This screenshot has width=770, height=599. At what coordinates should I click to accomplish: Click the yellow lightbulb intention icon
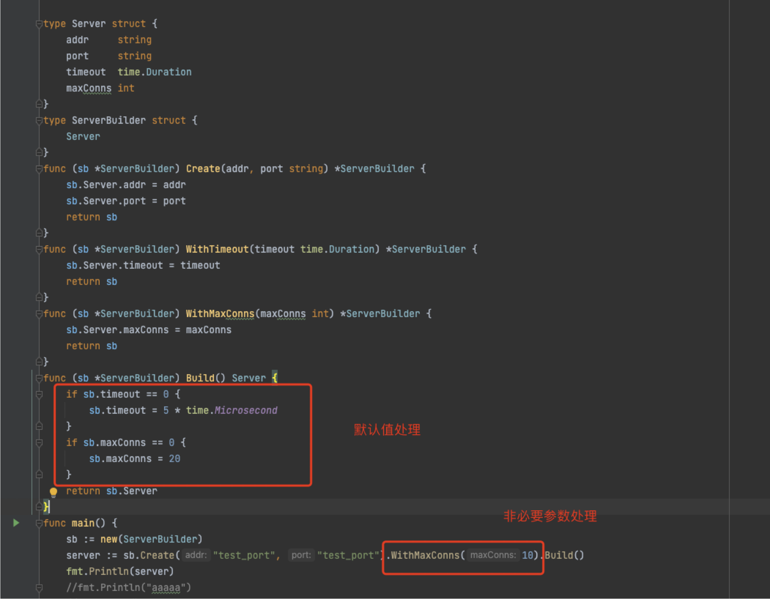[53, 491]
